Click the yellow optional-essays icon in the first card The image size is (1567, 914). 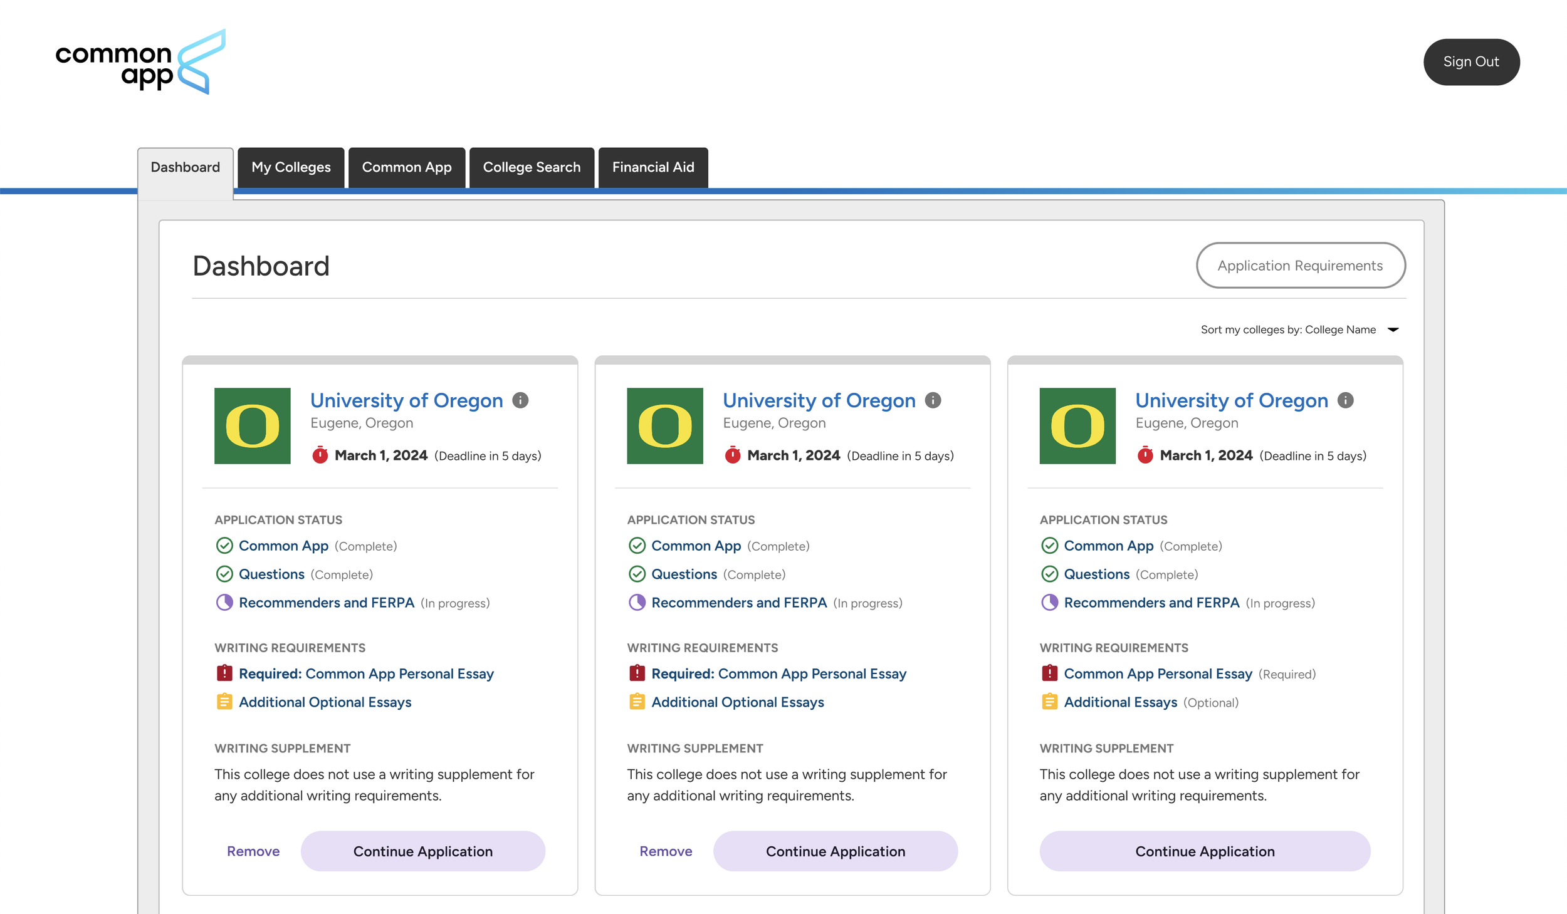(x=224, y=702)
